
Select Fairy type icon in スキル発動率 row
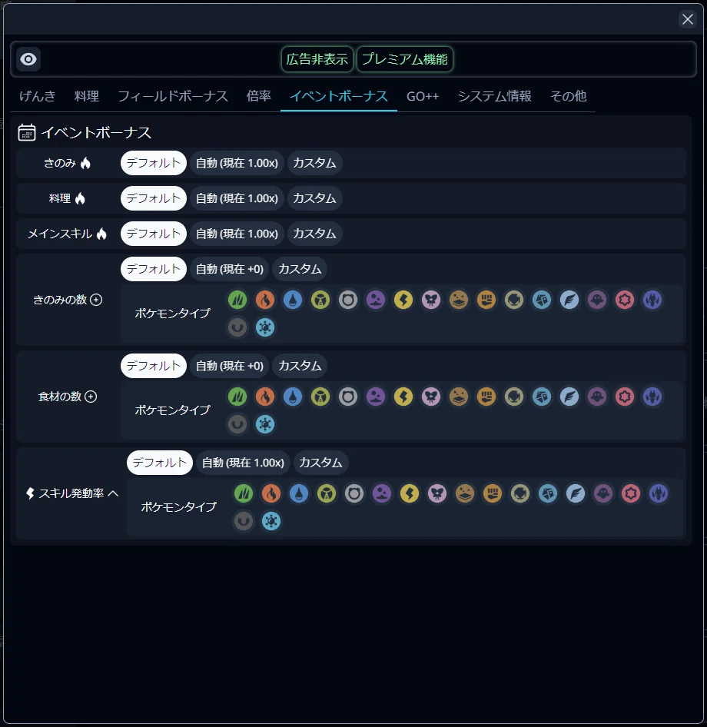click(437, 494)
